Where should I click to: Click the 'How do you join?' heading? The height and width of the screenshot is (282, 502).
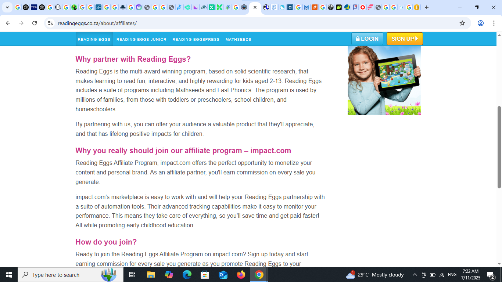point(106,242)
